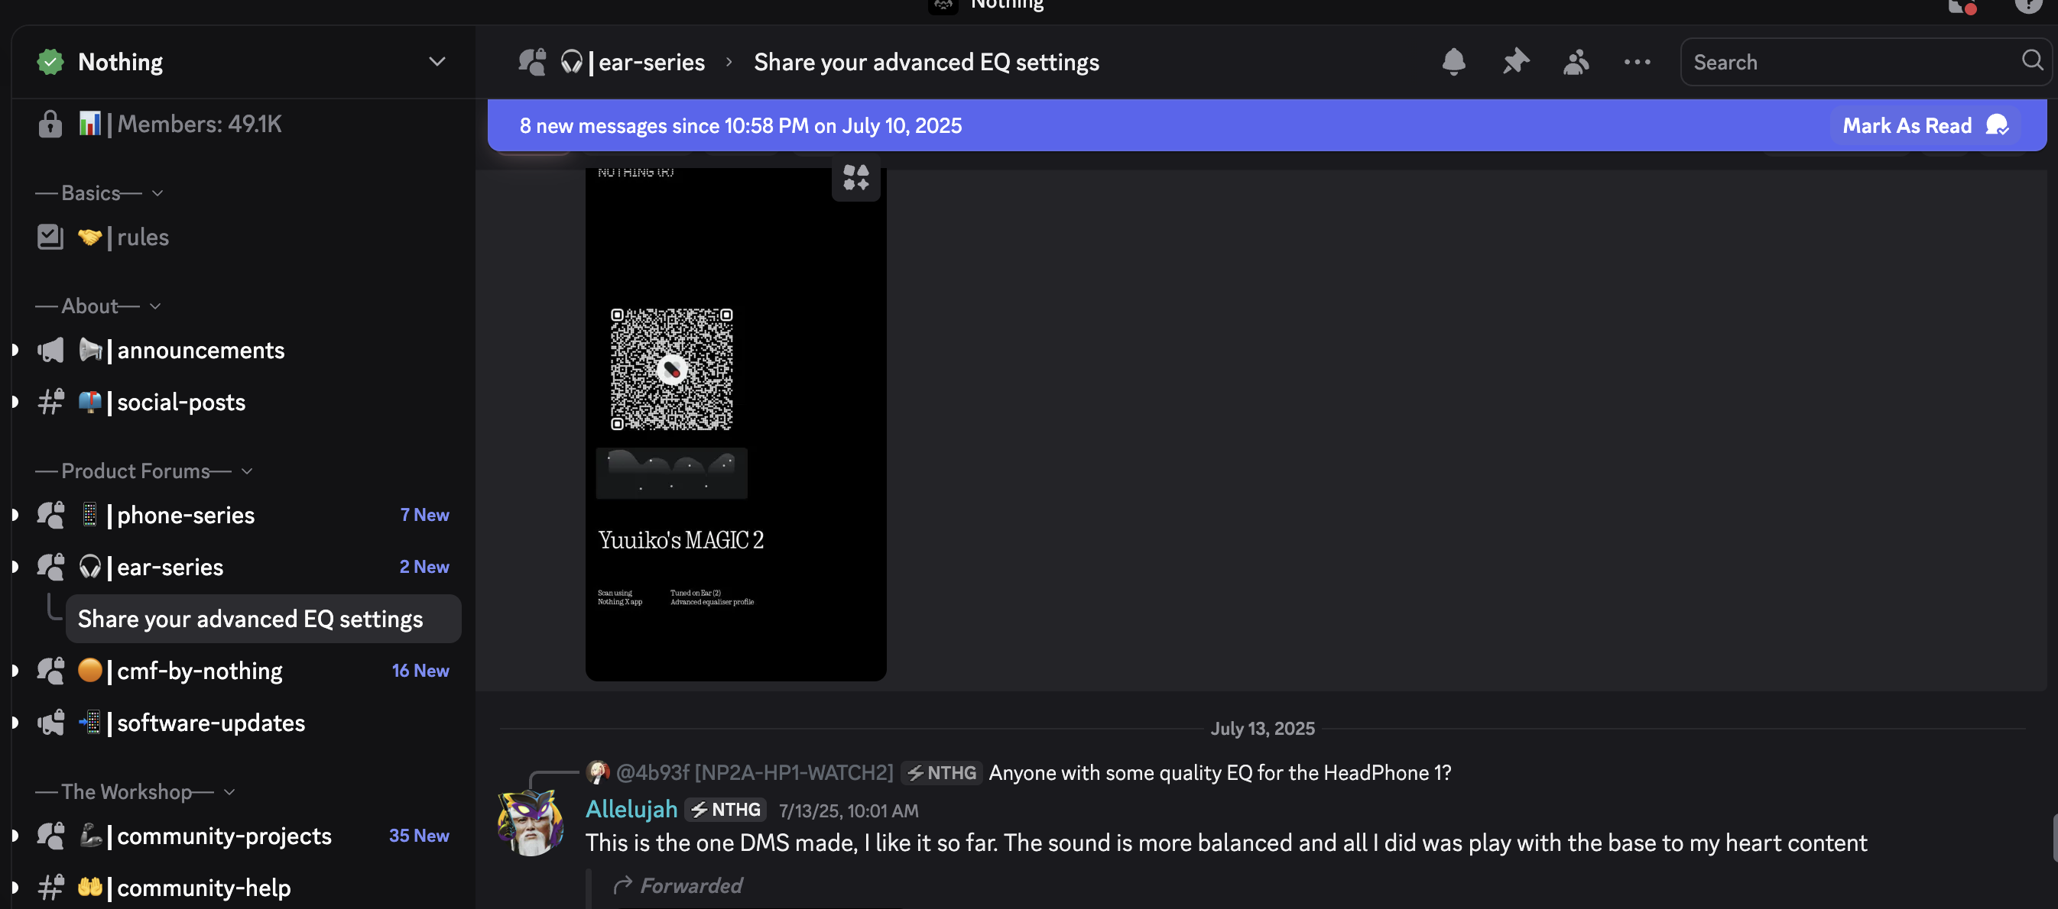Collapse the Basics category
This screenshot has height=909, width=2058.
pyautogui.click(x=100, y=193)
